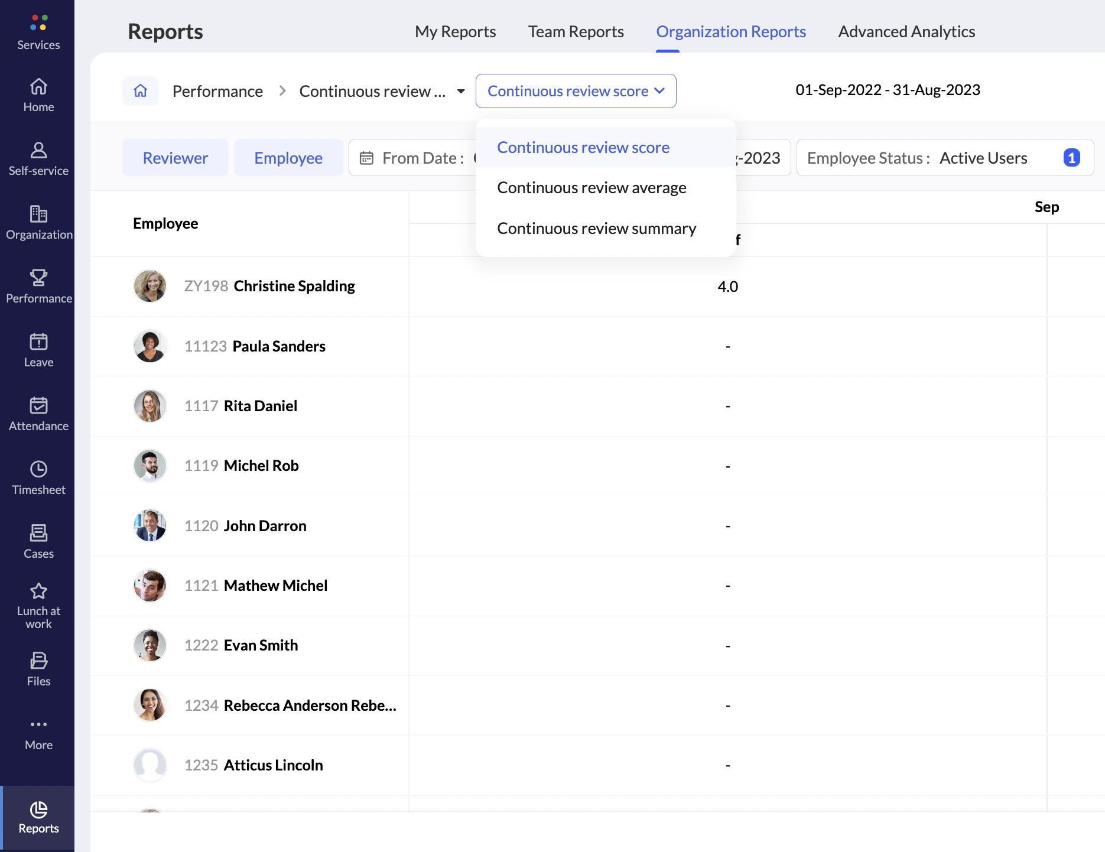Click the Reviewer filter button

point(175,158)
